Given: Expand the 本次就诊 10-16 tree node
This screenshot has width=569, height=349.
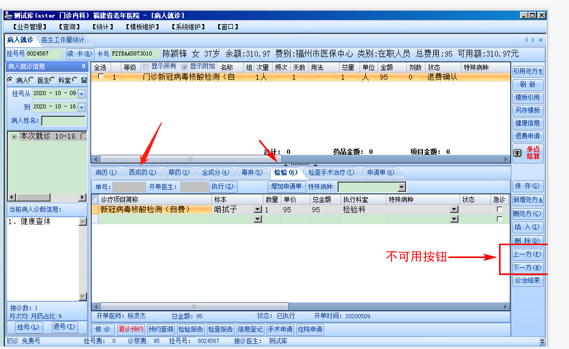Looking at the screenshot, I should coord(14,137).
